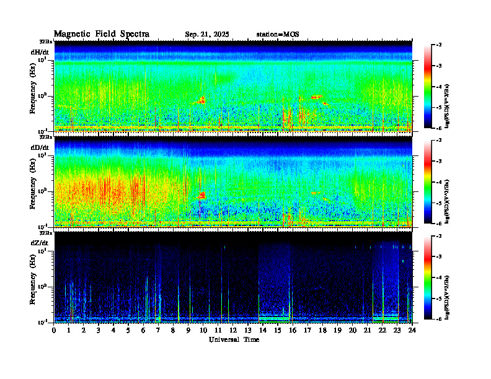Click time axis tick label "11"
The height and width of the screenshot is (379, 491).
coord(218,330)
